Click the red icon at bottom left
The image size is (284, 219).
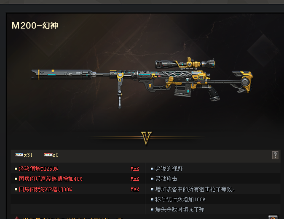(x=17, y=218)
